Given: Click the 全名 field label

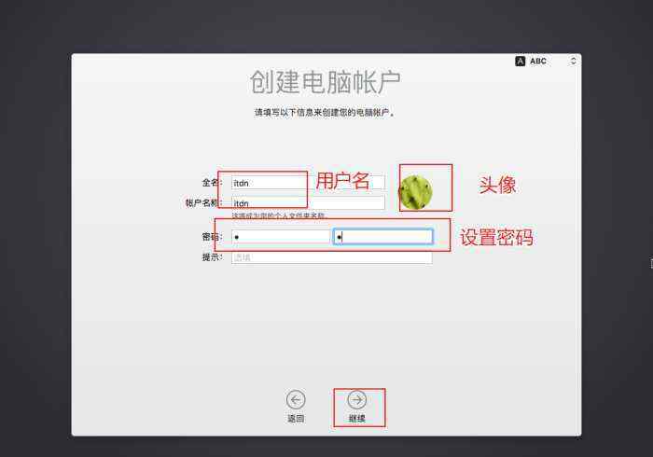Looking at the screenshot, I should coord(212,182).
